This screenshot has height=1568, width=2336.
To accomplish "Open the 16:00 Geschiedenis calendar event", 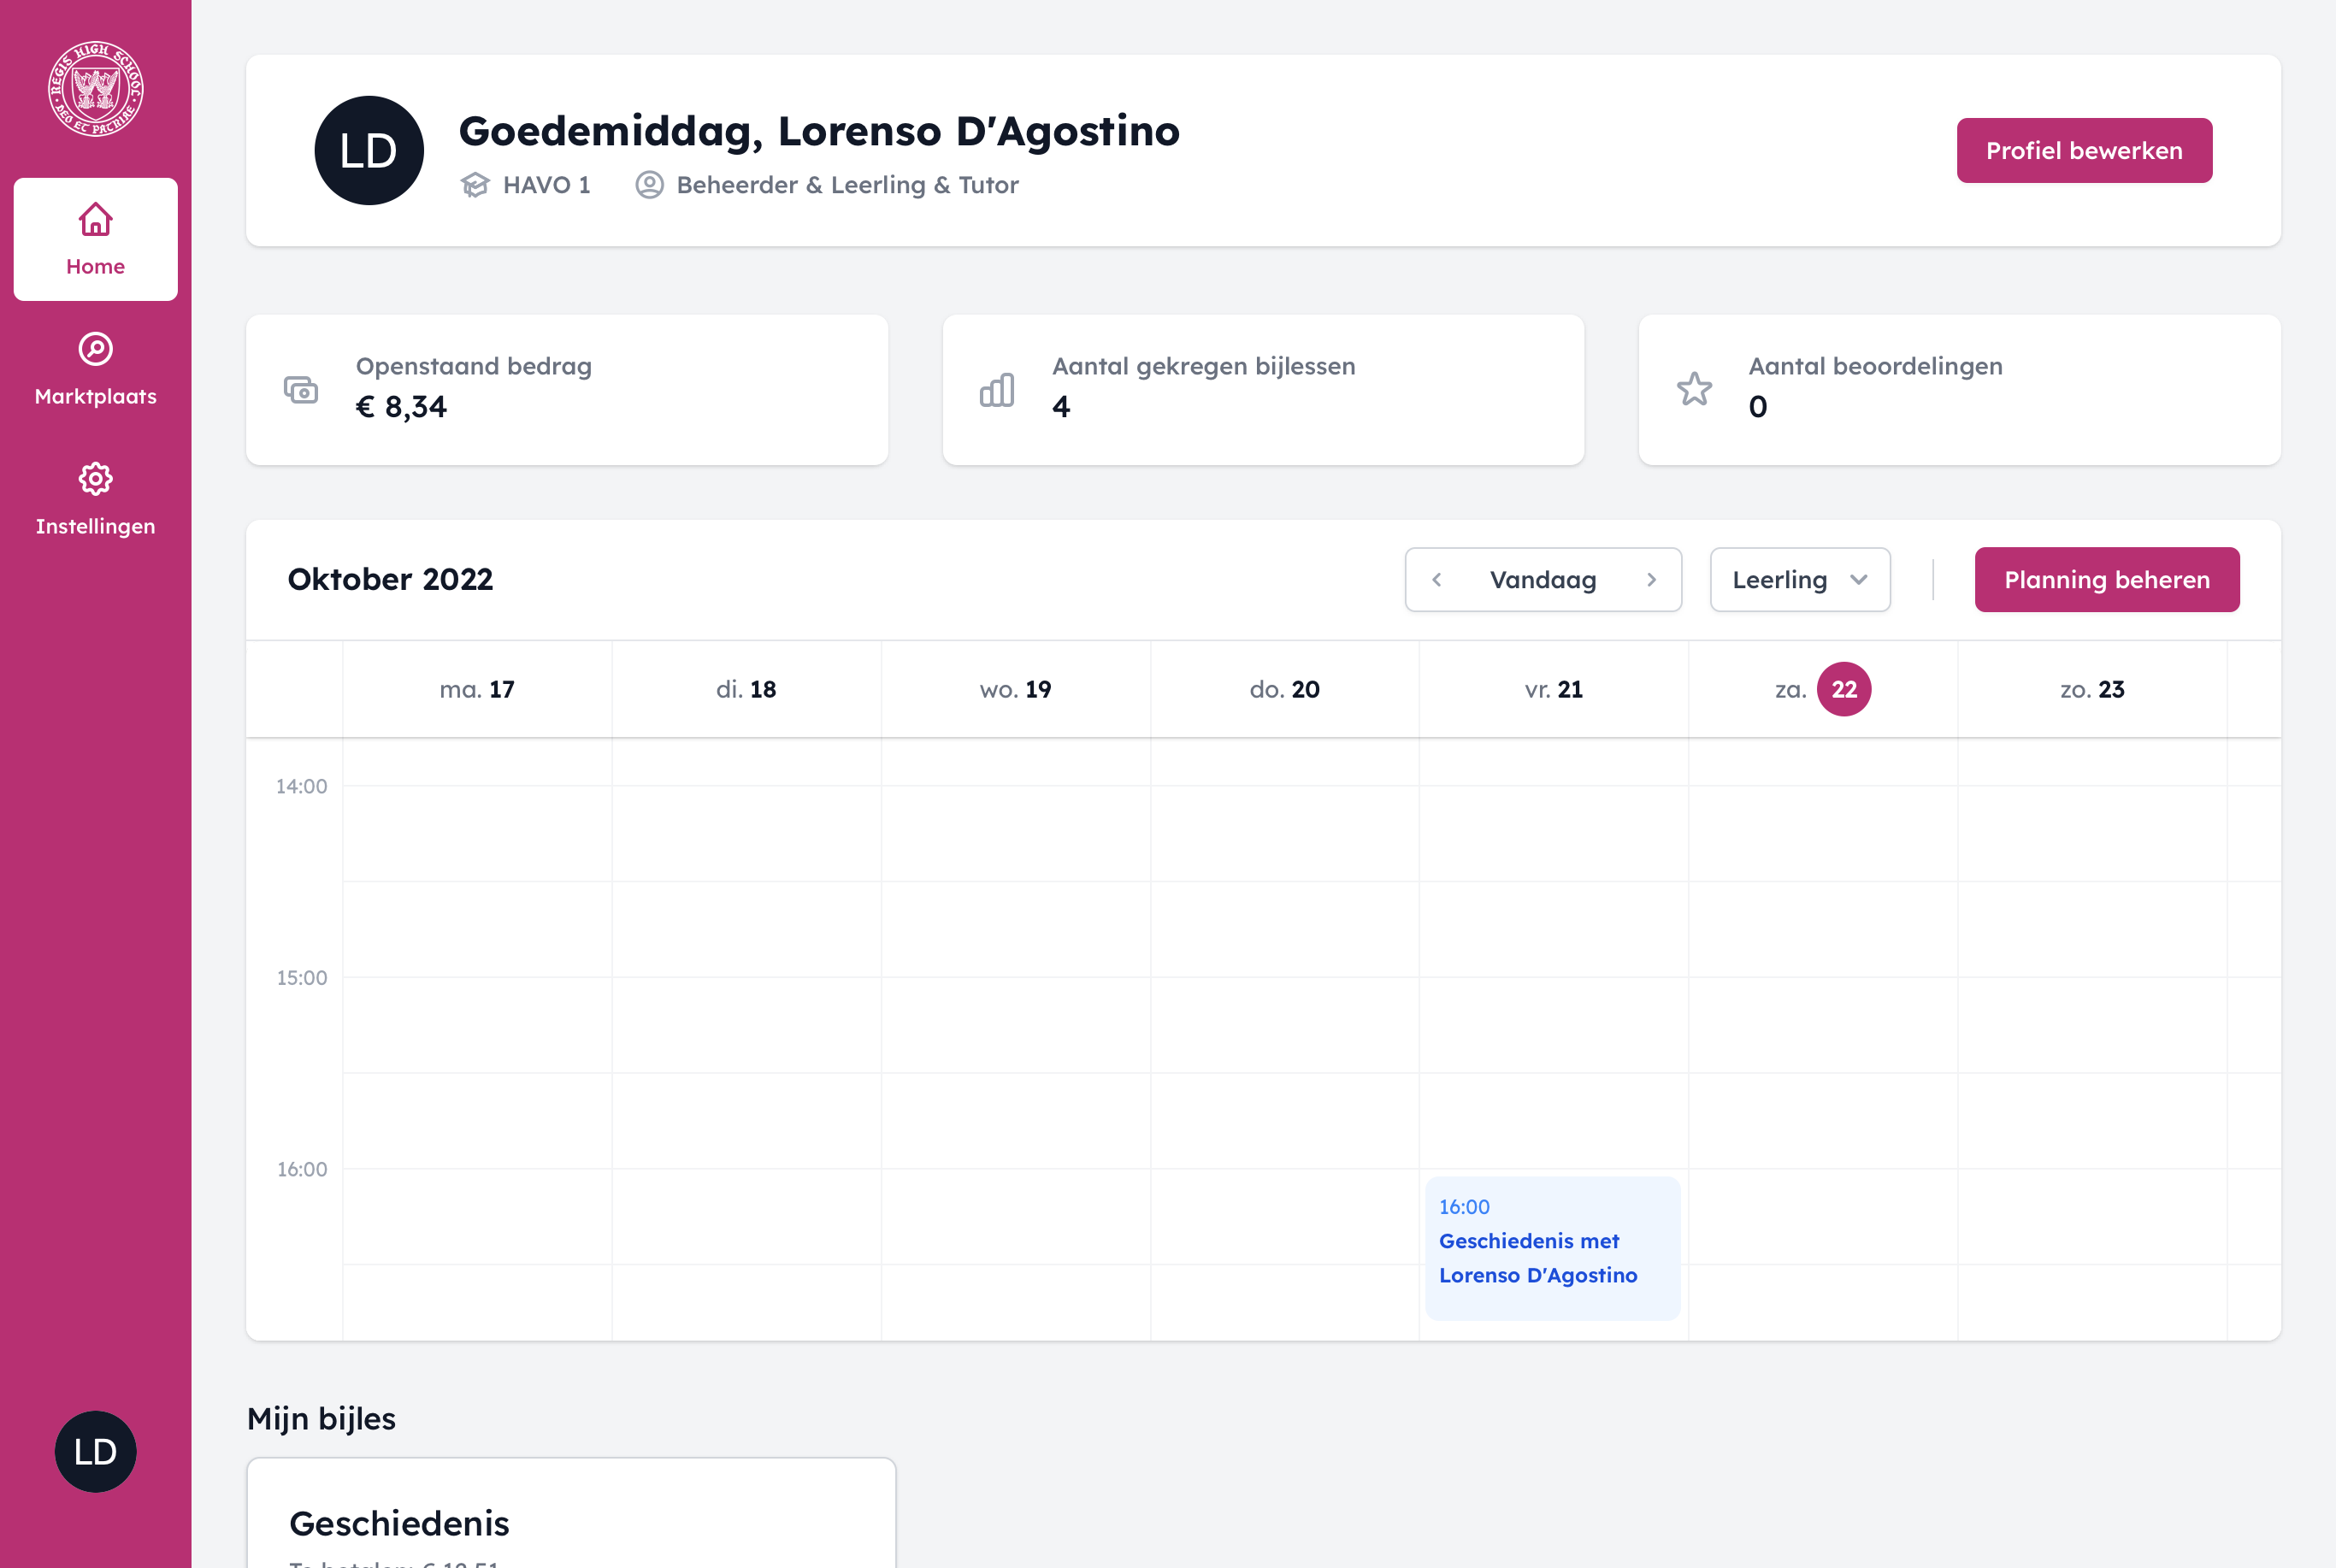I will click(x=1552, y=1247).
